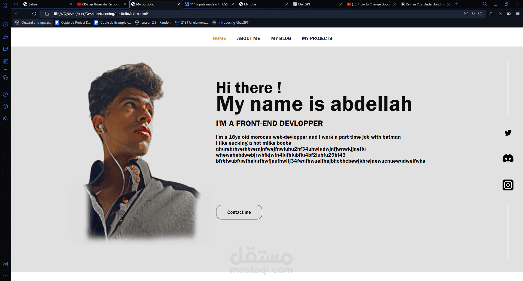523x281 pixels.
Task: Click the workspaces icon beside tabs
Action: [16, 4]
